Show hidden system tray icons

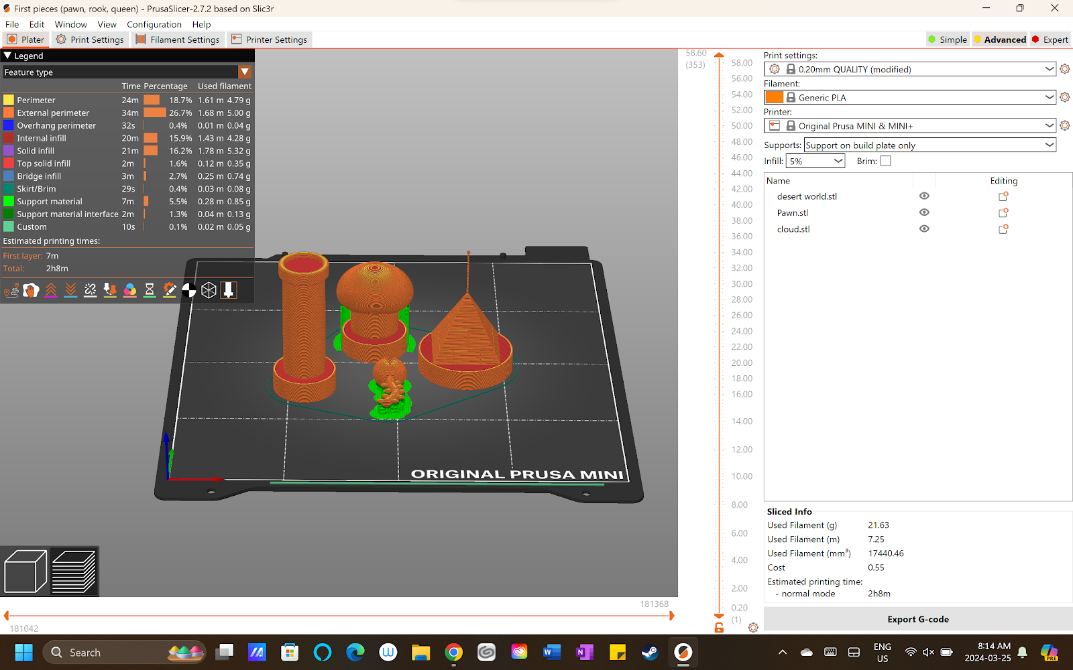click(x=782, y=652)
